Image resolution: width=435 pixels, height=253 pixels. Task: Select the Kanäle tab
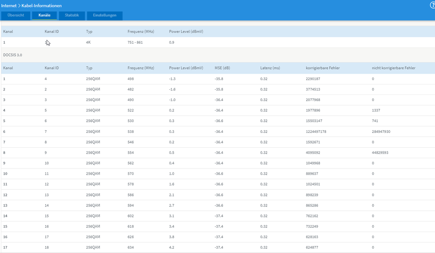pyautogui.click(x=44, y=15)
